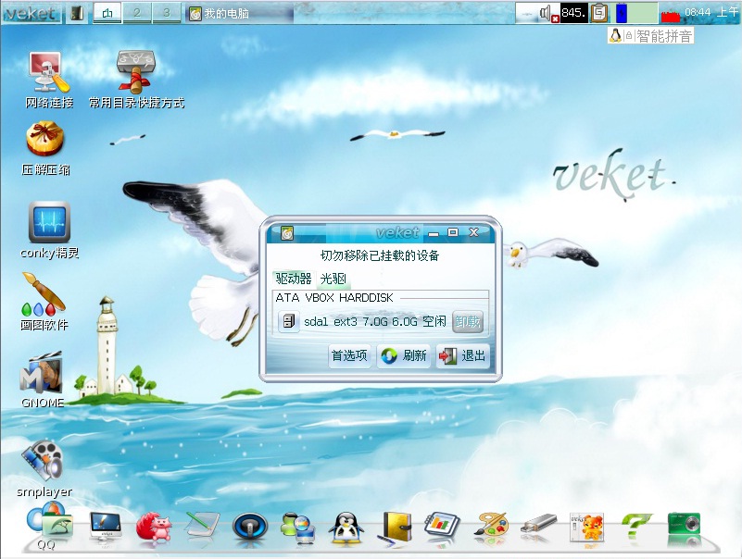Close the veket drive mounter window
742x559 pixels.
tap(474, 232)
